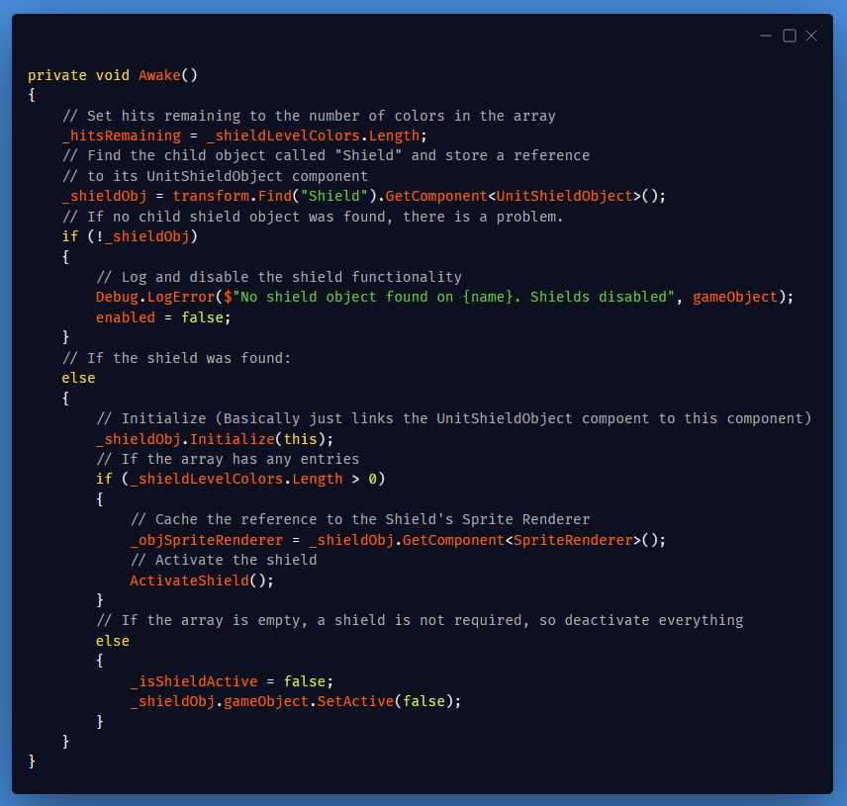Click the 'if (_shieldLevelColors.Length > 0)' condition
This screenshot has height=806, width=847.
[x=240, y=479]
